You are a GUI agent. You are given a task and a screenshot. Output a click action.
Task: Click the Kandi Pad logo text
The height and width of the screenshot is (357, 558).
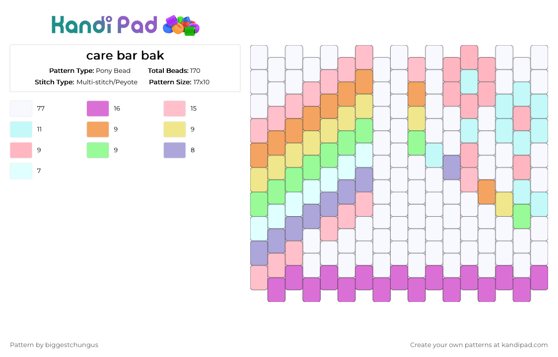(x=104, y=25)
